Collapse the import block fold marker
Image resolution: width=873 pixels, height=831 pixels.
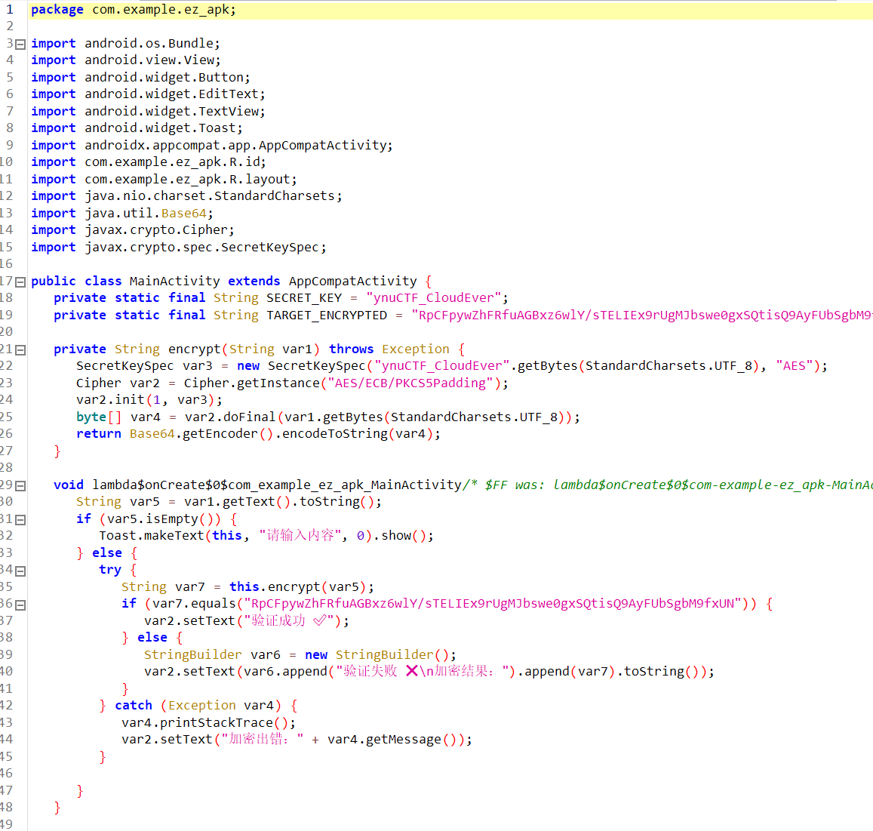20,45
